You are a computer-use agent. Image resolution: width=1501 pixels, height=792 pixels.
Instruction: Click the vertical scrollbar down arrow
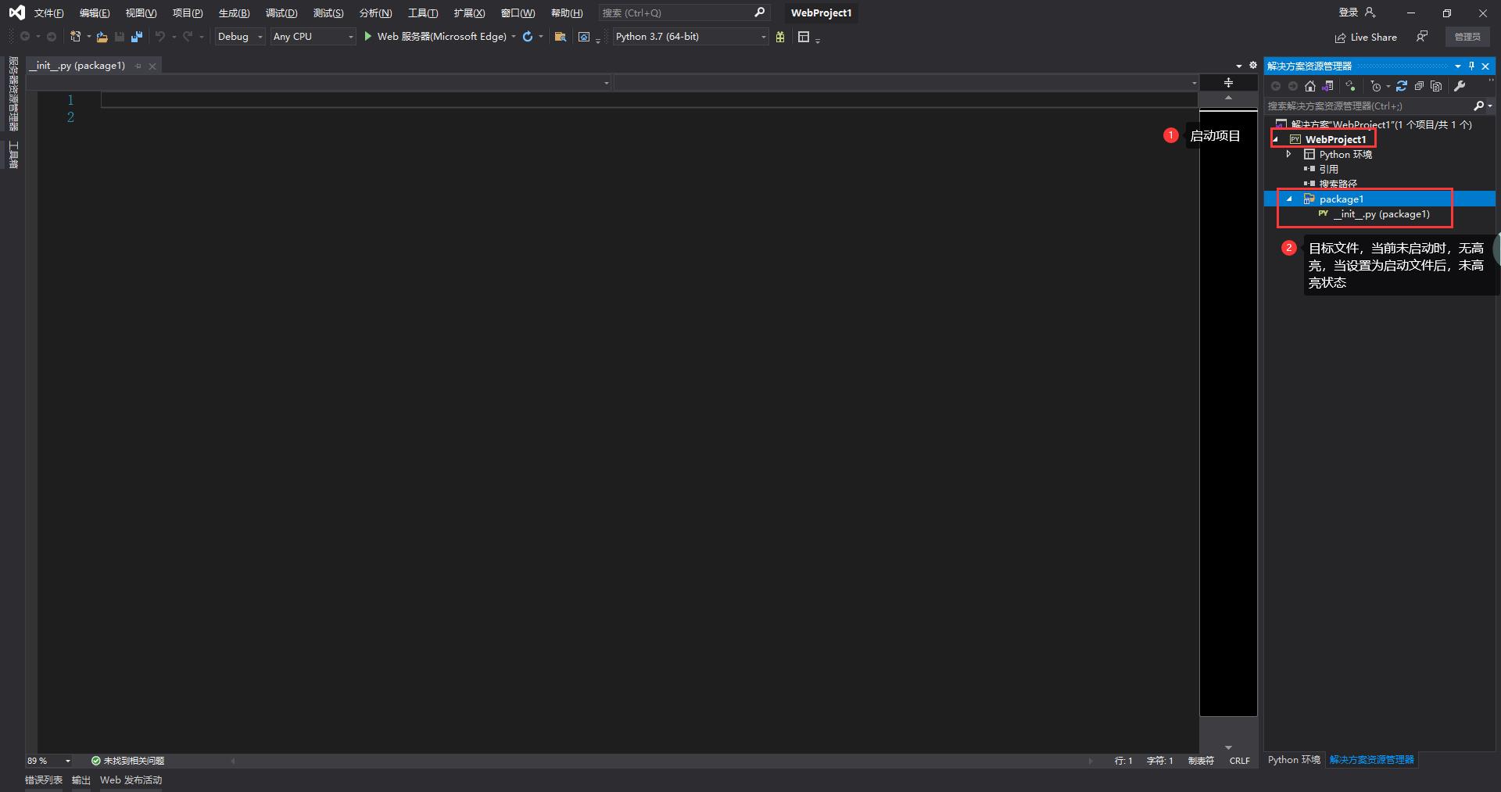1228,747
